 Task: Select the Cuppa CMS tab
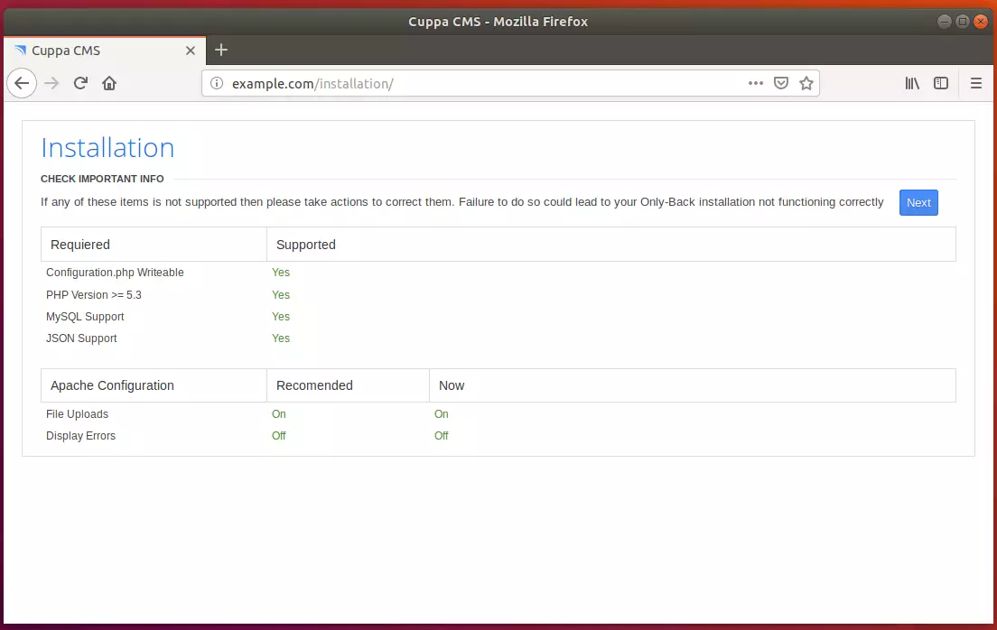coord(105,51)
